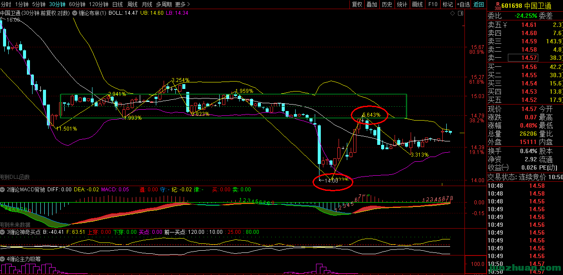Click the 缠论布林(1) indicator name
This screenshot has width=563, height=275.
coord(92,13)
